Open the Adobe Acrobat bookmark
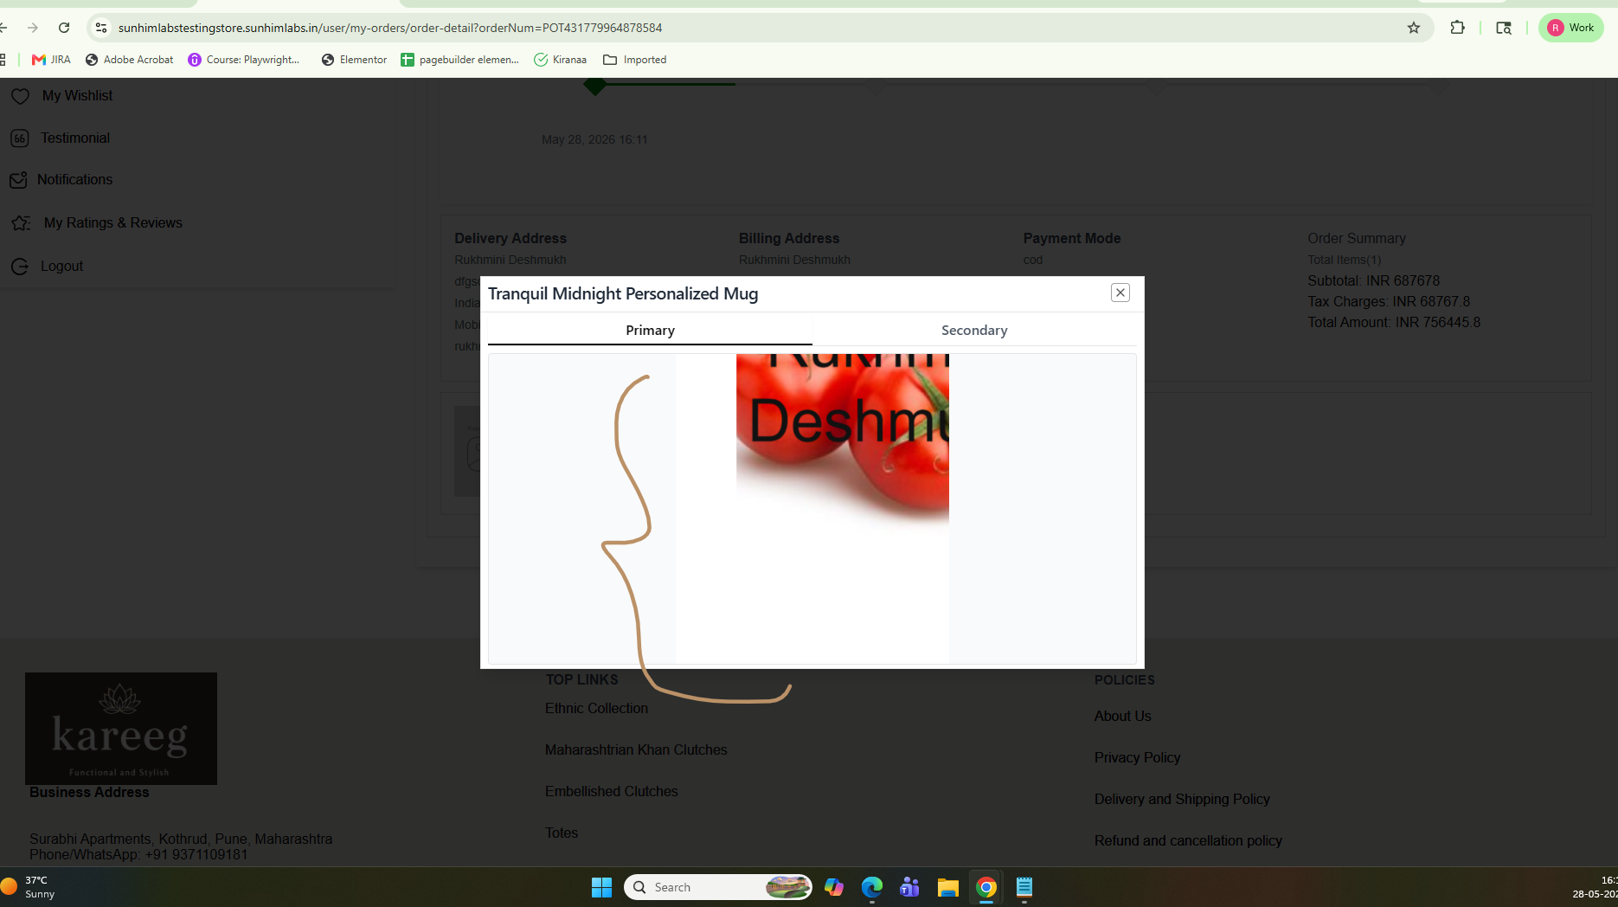This screenshot has height=907, width=1618. pos(129,60)
